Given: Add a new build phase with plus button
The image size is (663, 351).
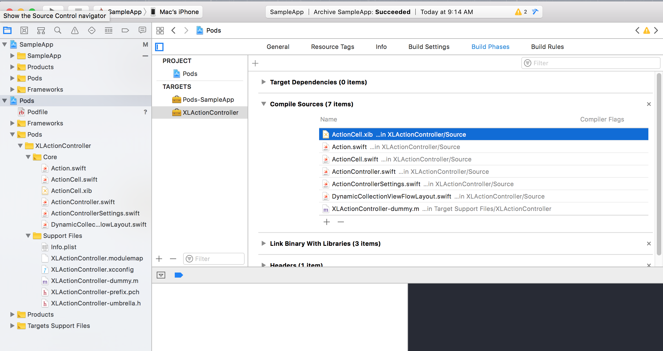Looking at the screenshot, I should click(x=255, y=63).
